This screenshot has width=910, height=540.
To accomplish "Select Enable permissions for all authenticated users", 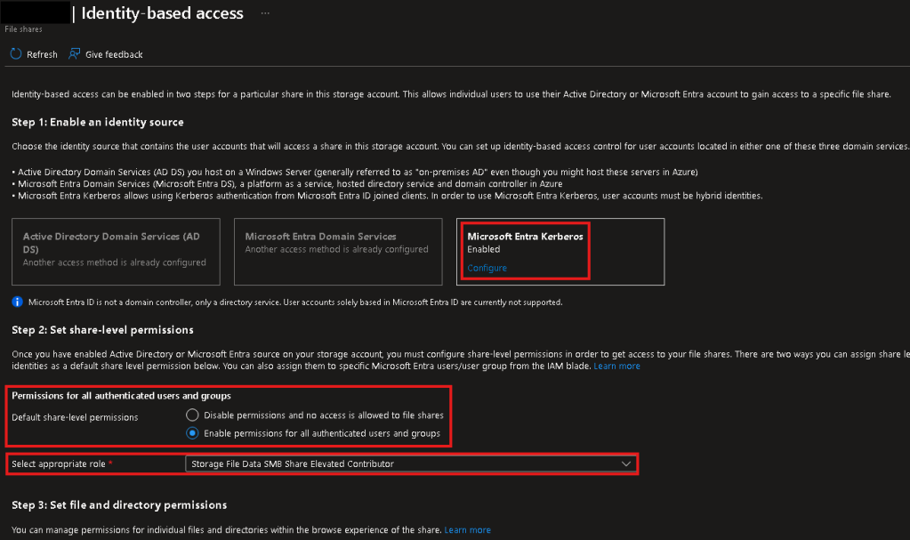I will (x=192, y=433).
